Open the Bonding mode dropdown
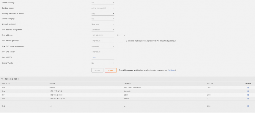 click(x=103, y=8)
